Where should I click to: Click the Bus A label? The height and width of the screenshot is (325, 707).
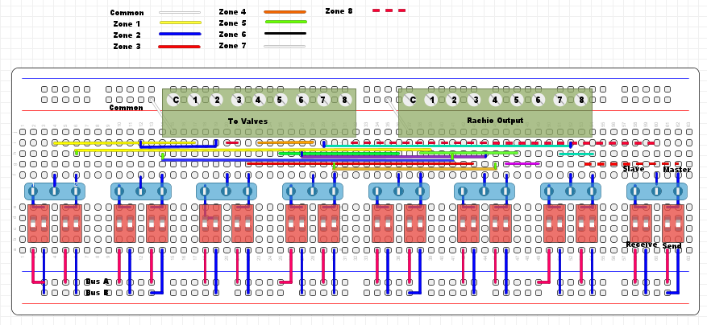coord(96,282)
